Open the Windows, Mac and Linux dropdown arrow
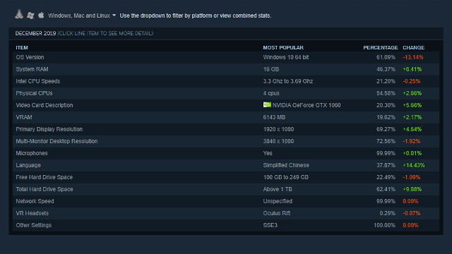 pos(114,16)
